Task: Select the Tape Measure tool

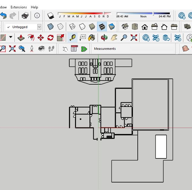Action: pos(72,38)
